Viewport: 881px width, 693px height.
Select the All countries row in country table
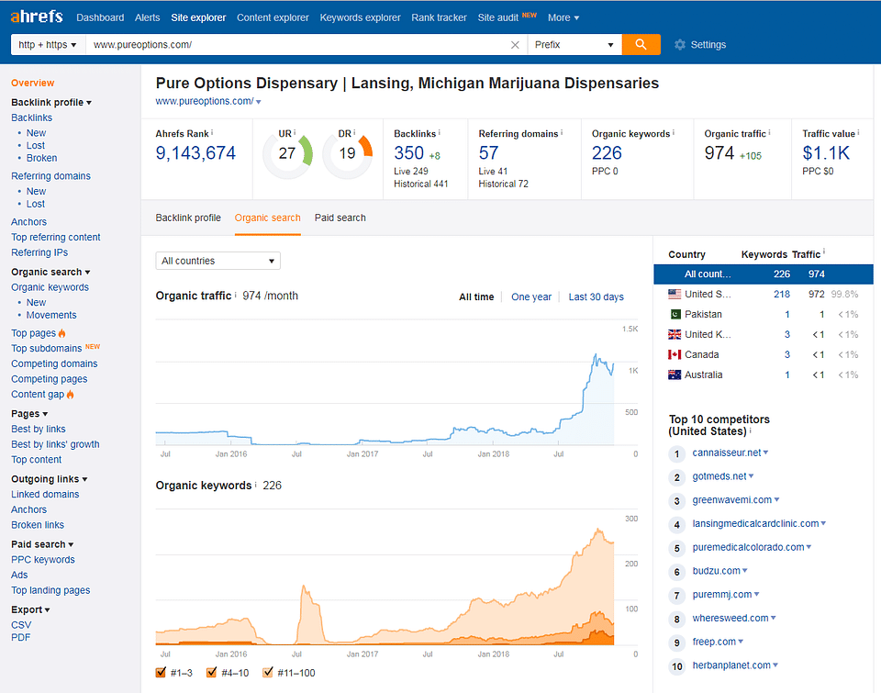[764, 274]
